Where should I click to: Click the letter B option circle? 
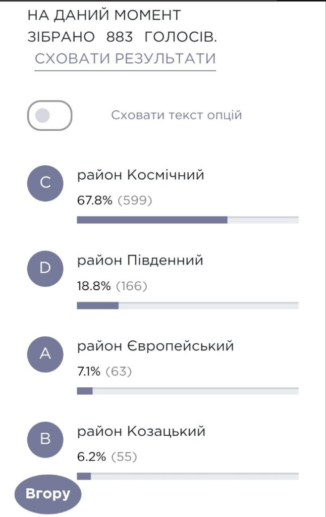(x=45, y=439)
